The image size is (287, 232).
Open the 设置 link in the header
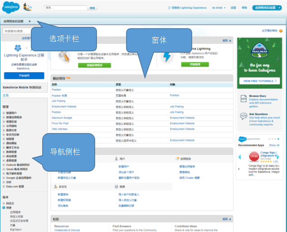[x=233, y=8]
